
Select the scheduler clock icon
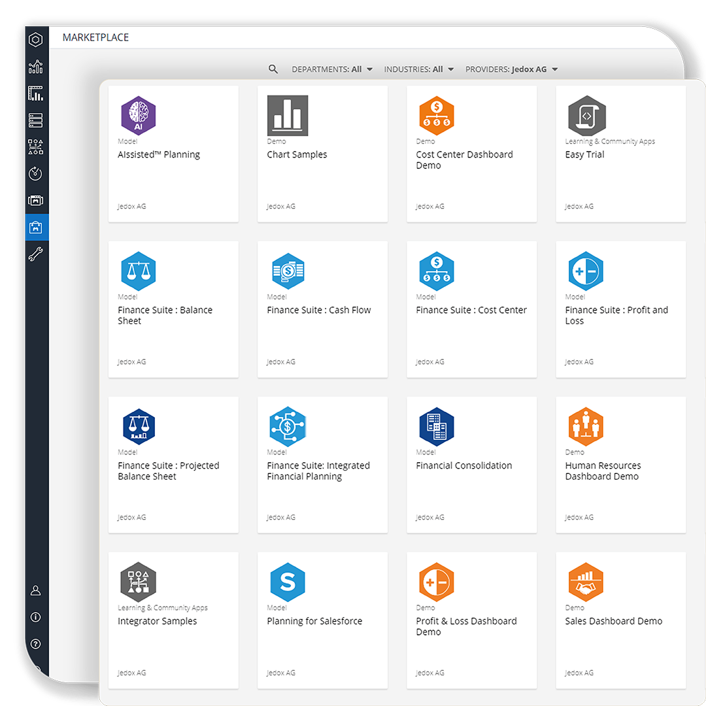[35, 173]
